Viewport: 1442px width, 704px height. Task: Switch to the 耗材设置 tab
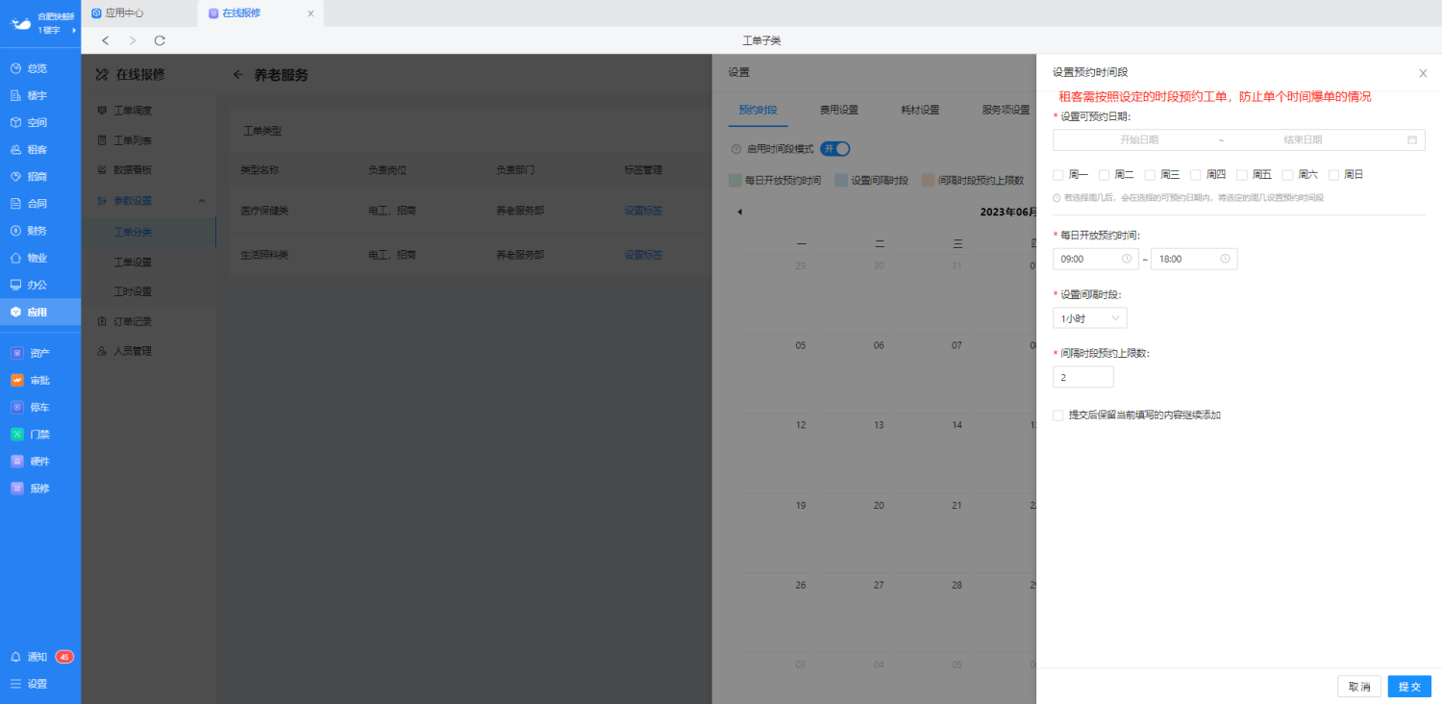(x=920, y=110)
